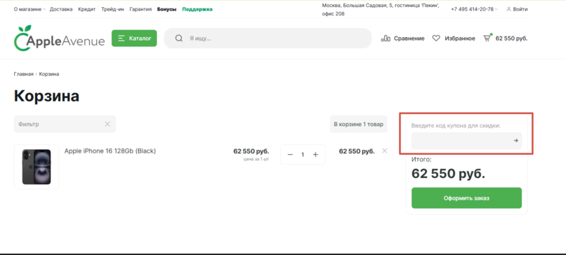Click the Сравнение text link
This screenshot has width=566, height=255.
click(x=409, y=39)
